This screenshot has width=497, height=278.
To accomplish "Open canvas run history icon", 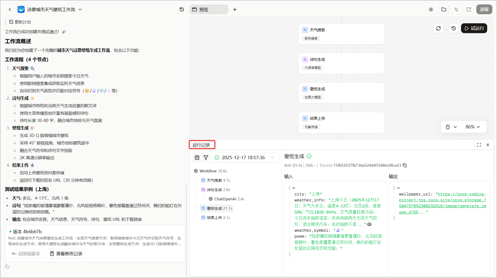I will (x=454, y=28).
